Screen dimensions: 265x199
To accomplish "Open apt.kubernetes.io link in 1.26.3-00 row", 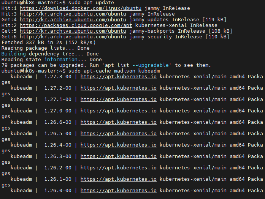I will tap(119, 156).
